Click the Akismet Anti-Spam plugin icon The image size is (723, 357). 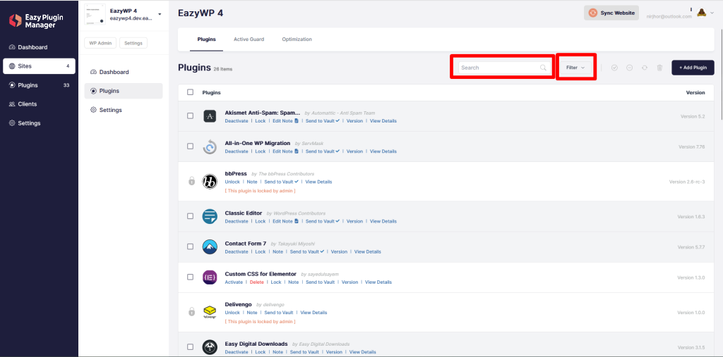pyautogui.click(x=210, y=116)
